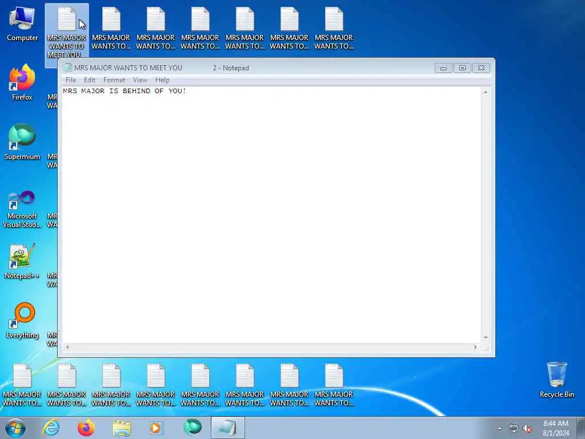
Task: Click the Notepad title bar document icon
Action: pos(67,67)
